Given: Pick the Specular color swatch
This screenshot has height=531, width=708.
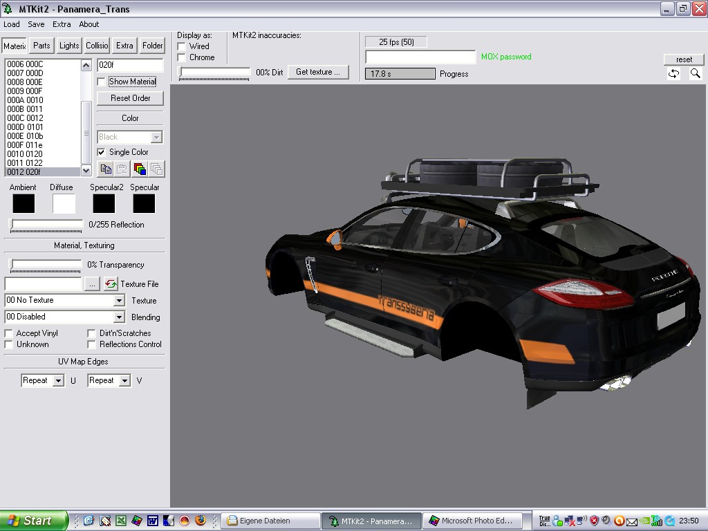Looking at the screenshot, I should [x=144, y=204].
